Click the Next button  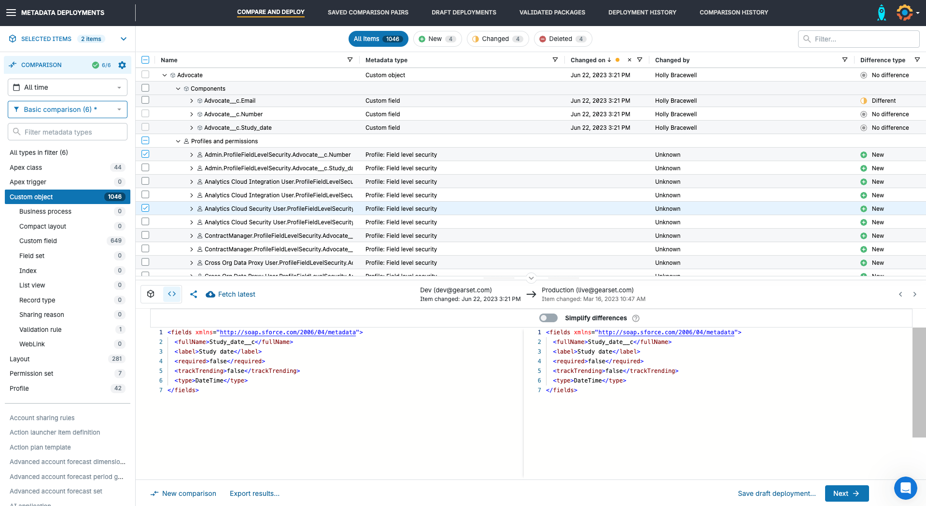(x=846, y=493)
